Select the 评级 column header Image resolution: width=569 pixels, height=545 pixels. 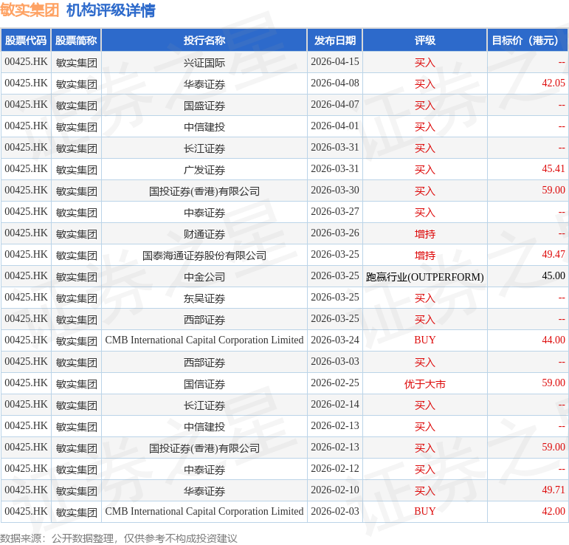[x=425, y=41]
